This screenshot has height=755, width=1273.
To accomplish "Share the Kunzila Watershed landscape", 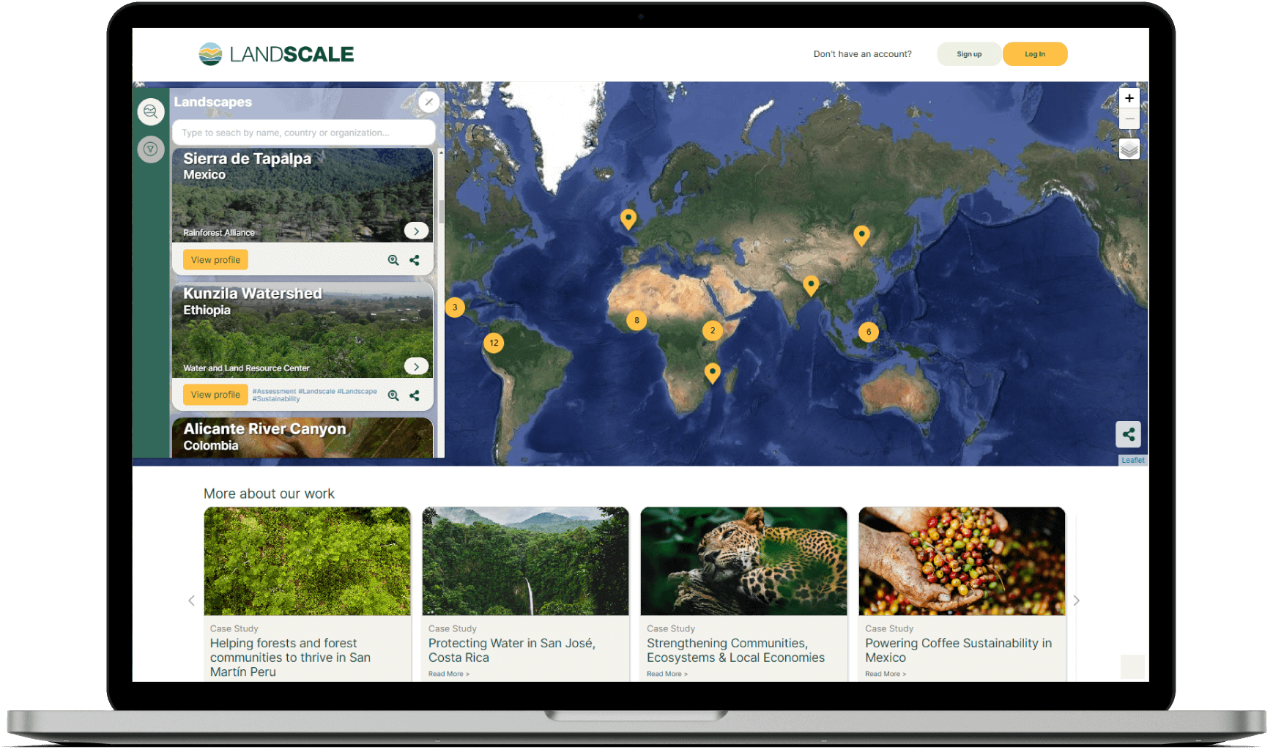I will point(415,395).
